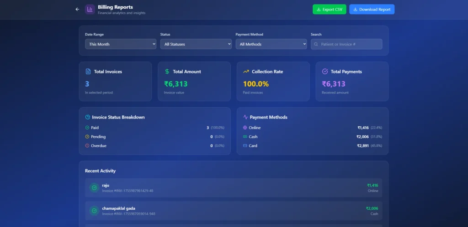Click the 31.8% cash percentage
Image resolution: width=468 pixels, height=227 pixels.
pos(377,137)
